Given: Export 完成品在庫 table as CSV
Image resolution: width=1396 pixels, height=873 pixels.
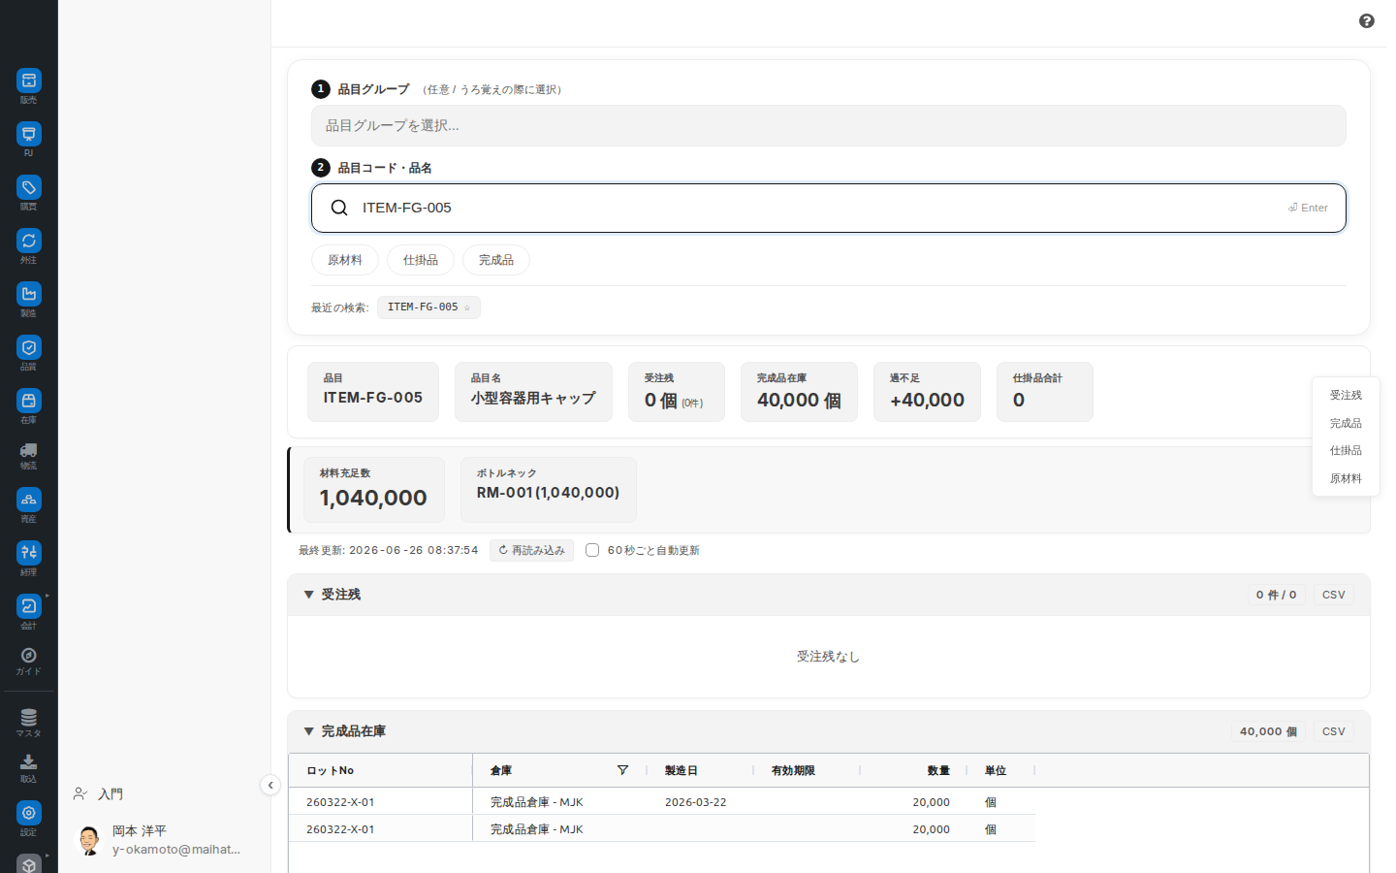Looking at the screenshot, I should click(x=1334, y=731).
